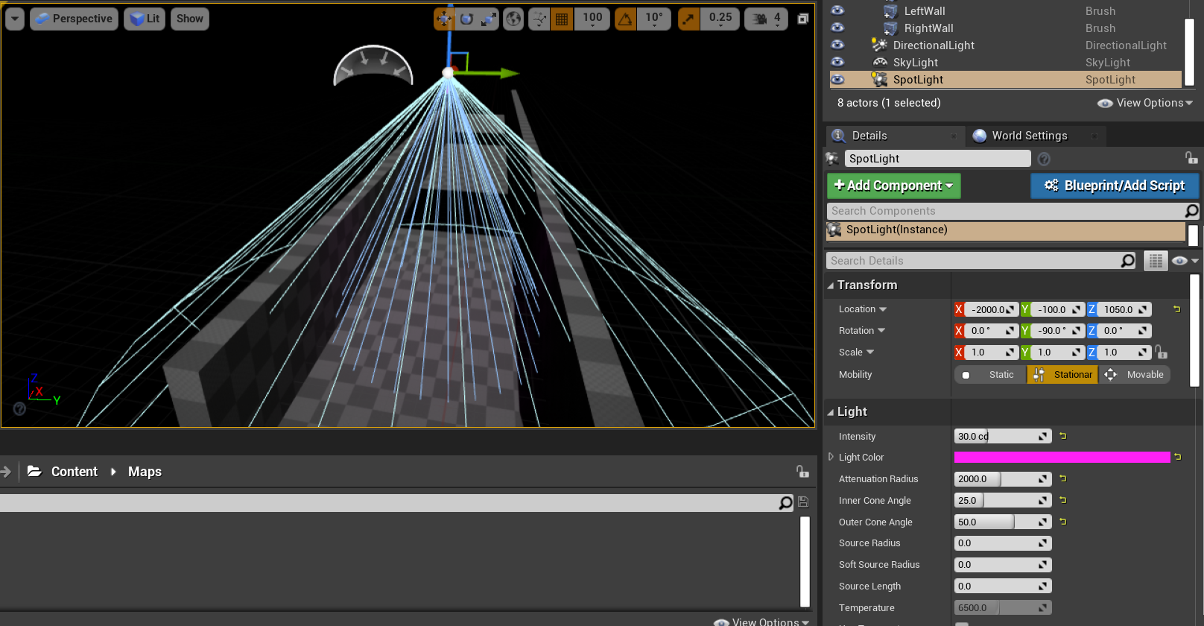Hide RightWall actor visibility eye
The height and width of the screenshot is (626, 1204).
click(837, 28)
